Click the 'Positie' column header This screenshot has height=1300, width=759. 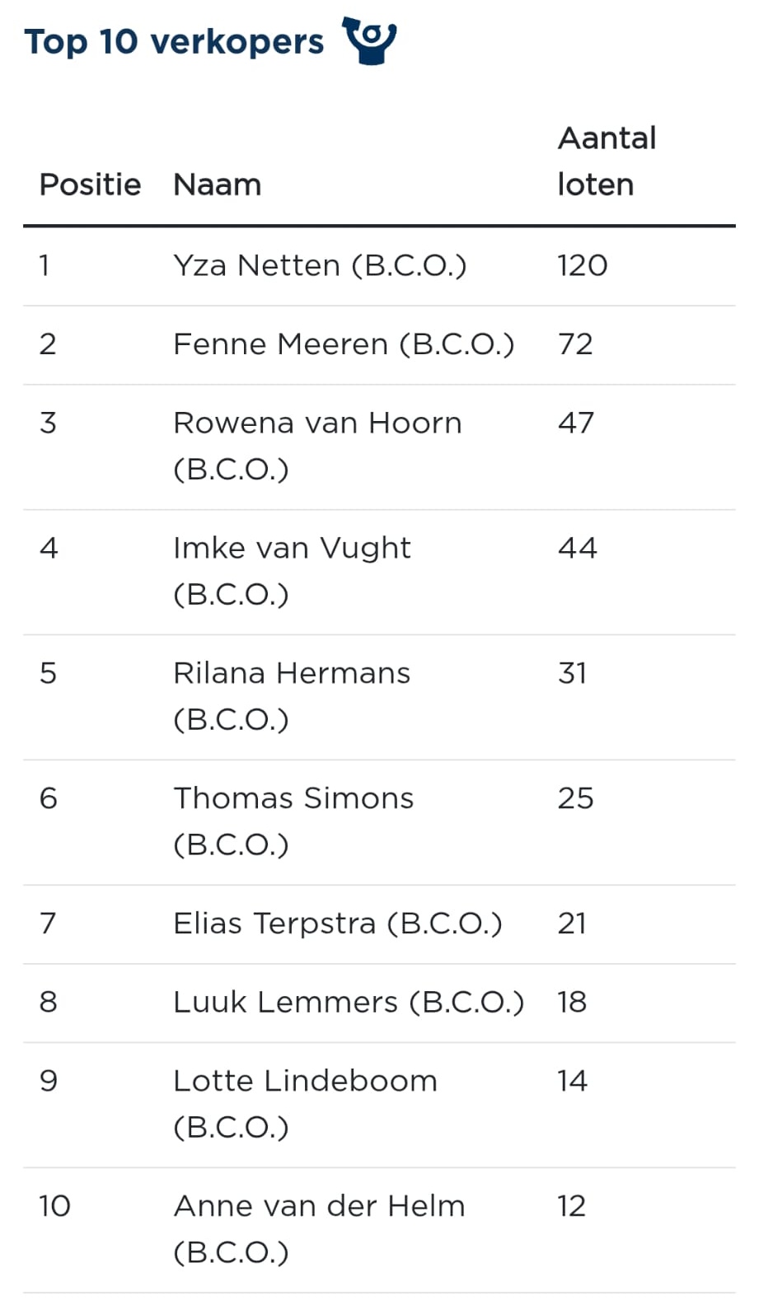point(90,185)
